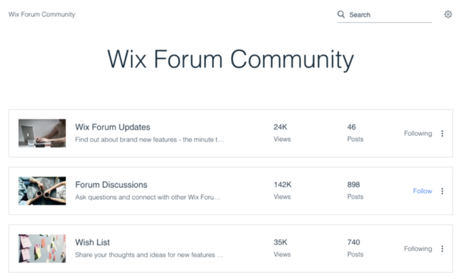The width and height of the screenshot is (462, 279).
Task: Open Forum Discussions more options menu
Action: (442, 191)
